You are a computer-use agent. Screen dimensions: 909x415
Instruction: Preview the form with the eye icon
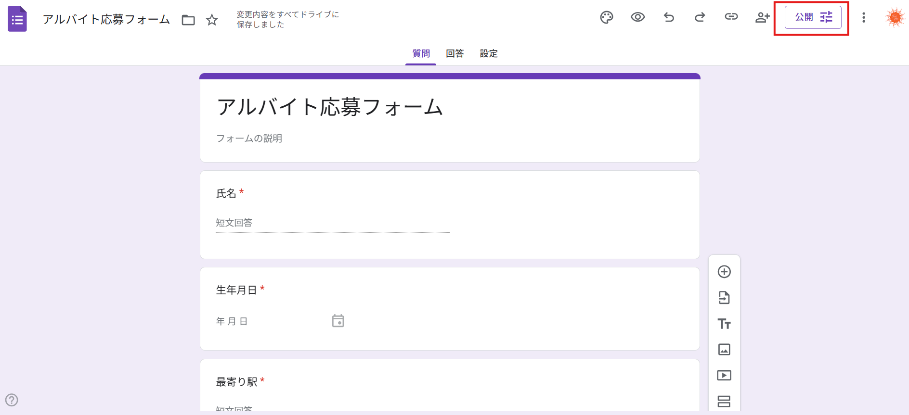click(x=637, y=17)
